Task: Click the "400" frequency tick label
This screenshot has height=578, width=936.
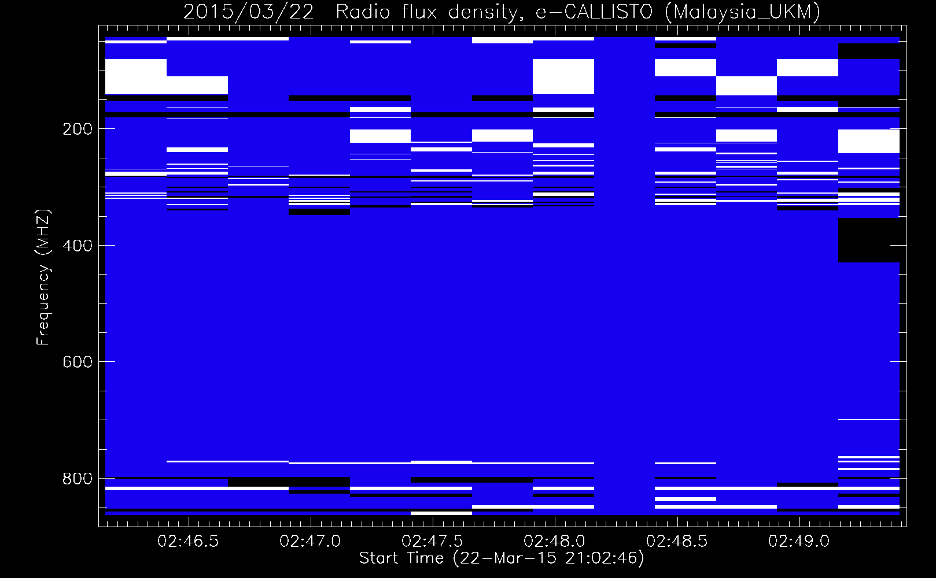Action: (x=78, y=246)
